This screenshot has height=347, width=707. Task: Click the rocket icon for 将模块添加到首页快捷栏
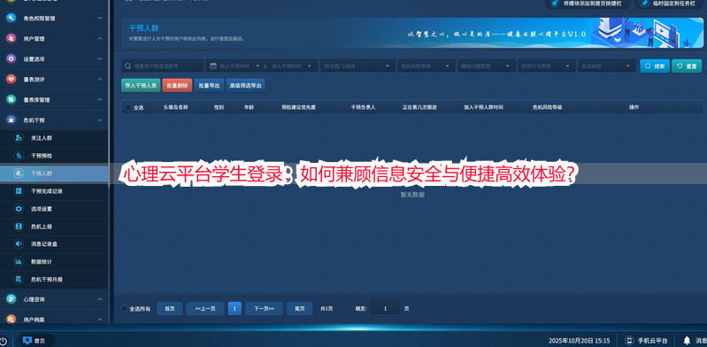coord(555,4)
